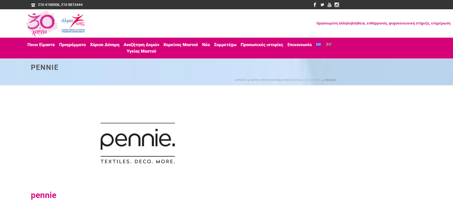The image size is (453, 205).
Task: Open ΚΟΠΗ ΠΡΩΤΟΧΡΟΝΙΑΤΙΚΗΣ ΠΙΤΑΣ breadcrumb link
Action: 286,80
